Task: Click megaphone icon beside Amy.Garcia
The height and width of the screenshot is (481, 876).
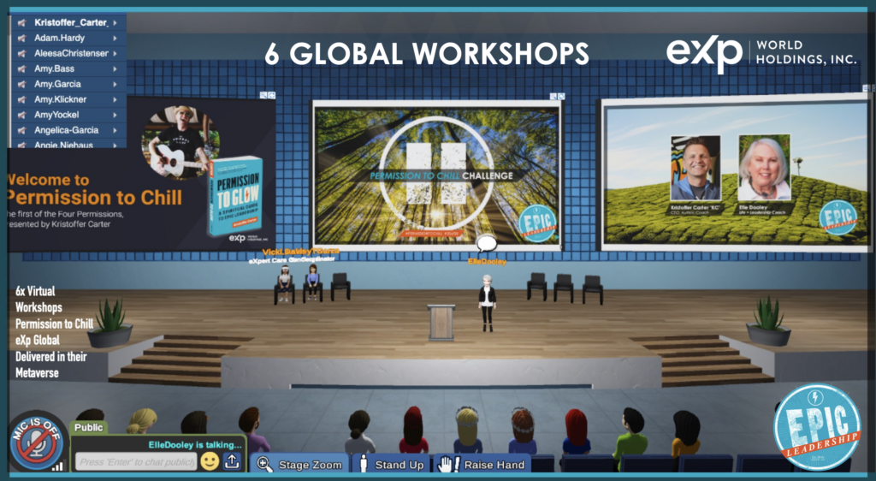Action: coord(21,85)
